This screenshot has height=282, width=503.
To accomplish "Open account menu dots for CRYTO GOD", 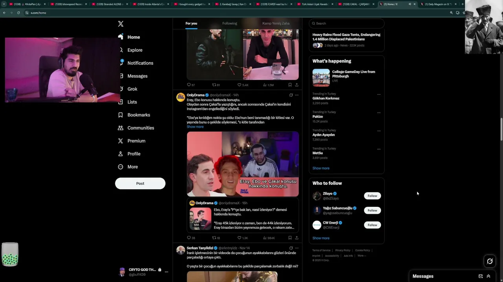I will pyautogui.click(x=167, y=272).
